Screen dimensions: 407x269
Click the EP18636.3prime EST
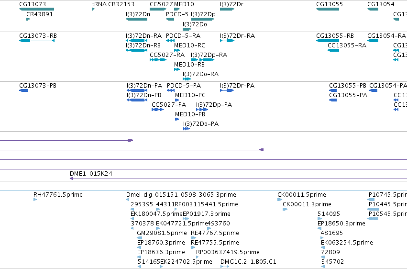[139, 258]
